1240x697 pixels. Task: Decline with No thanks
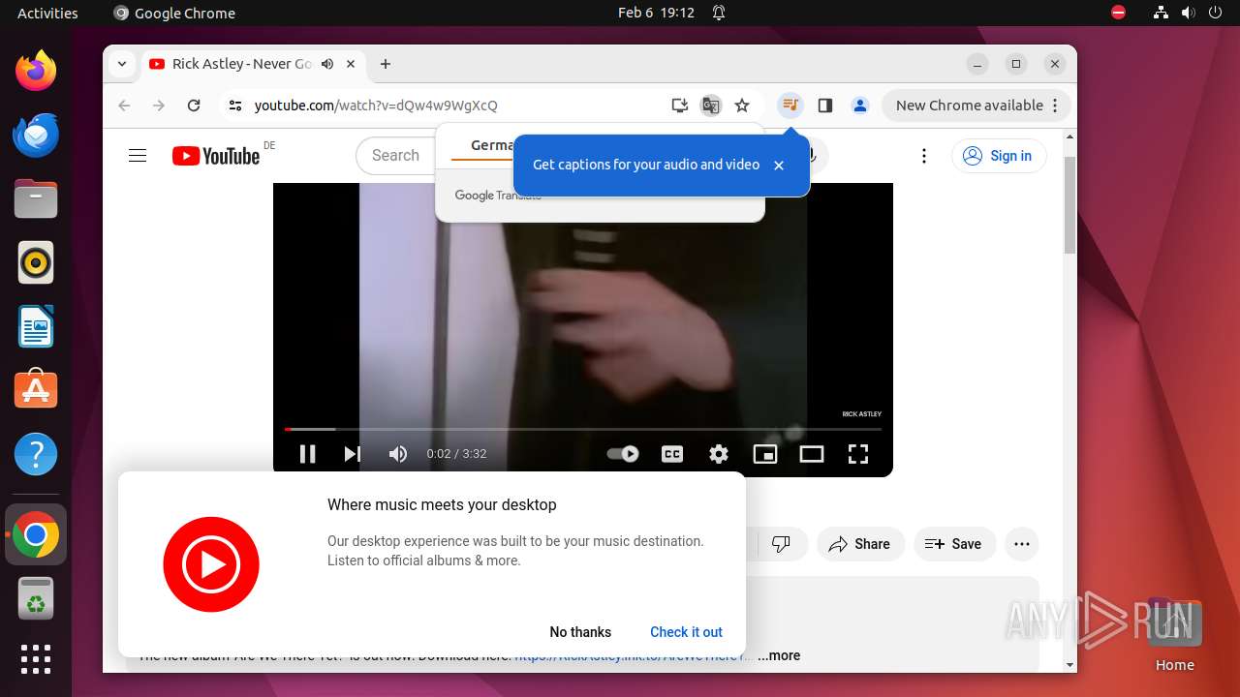(580, 632)
